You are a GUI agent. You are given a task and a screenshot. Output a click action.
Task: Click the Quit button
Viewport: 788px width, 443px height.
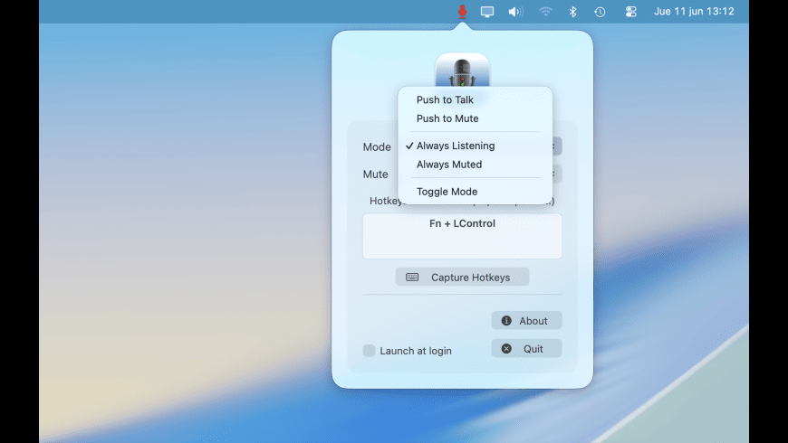(526, 349)
